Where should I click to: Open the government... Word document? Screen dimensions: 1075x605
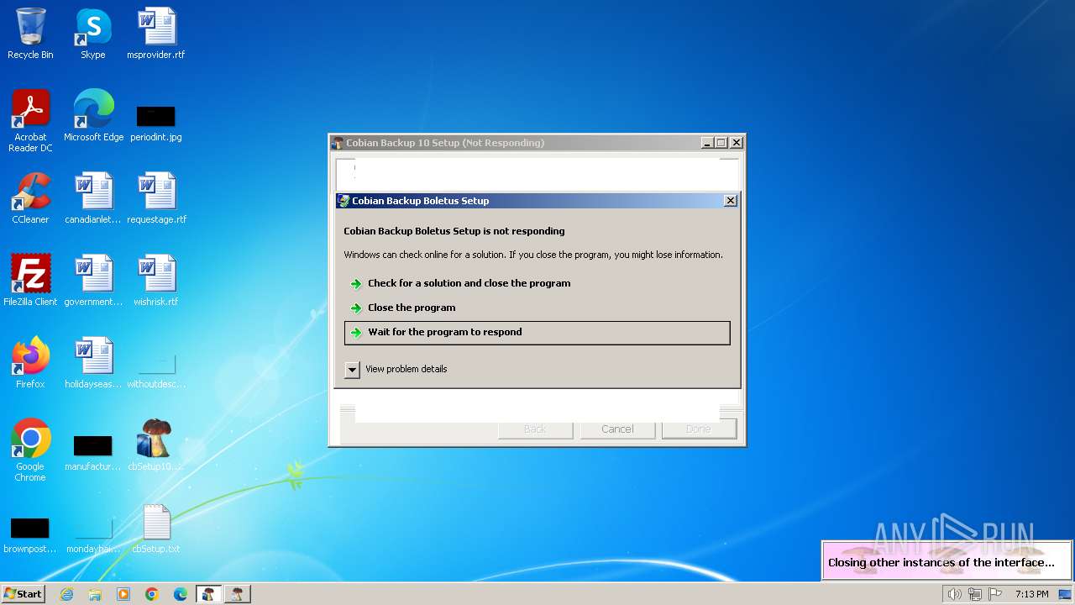pos(93,281)
